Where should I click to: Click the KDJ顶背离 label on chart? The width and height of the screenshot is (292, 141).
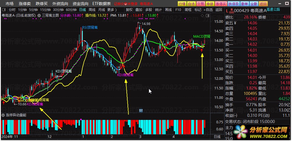point(64,71)
